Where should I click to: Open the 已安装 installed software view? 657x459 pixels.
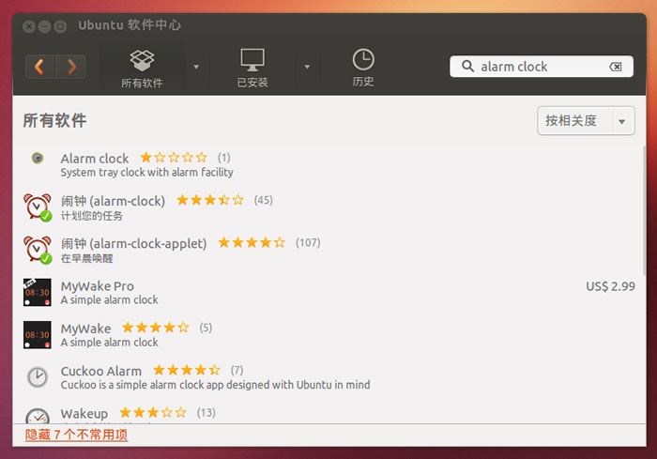coord(252,69)
